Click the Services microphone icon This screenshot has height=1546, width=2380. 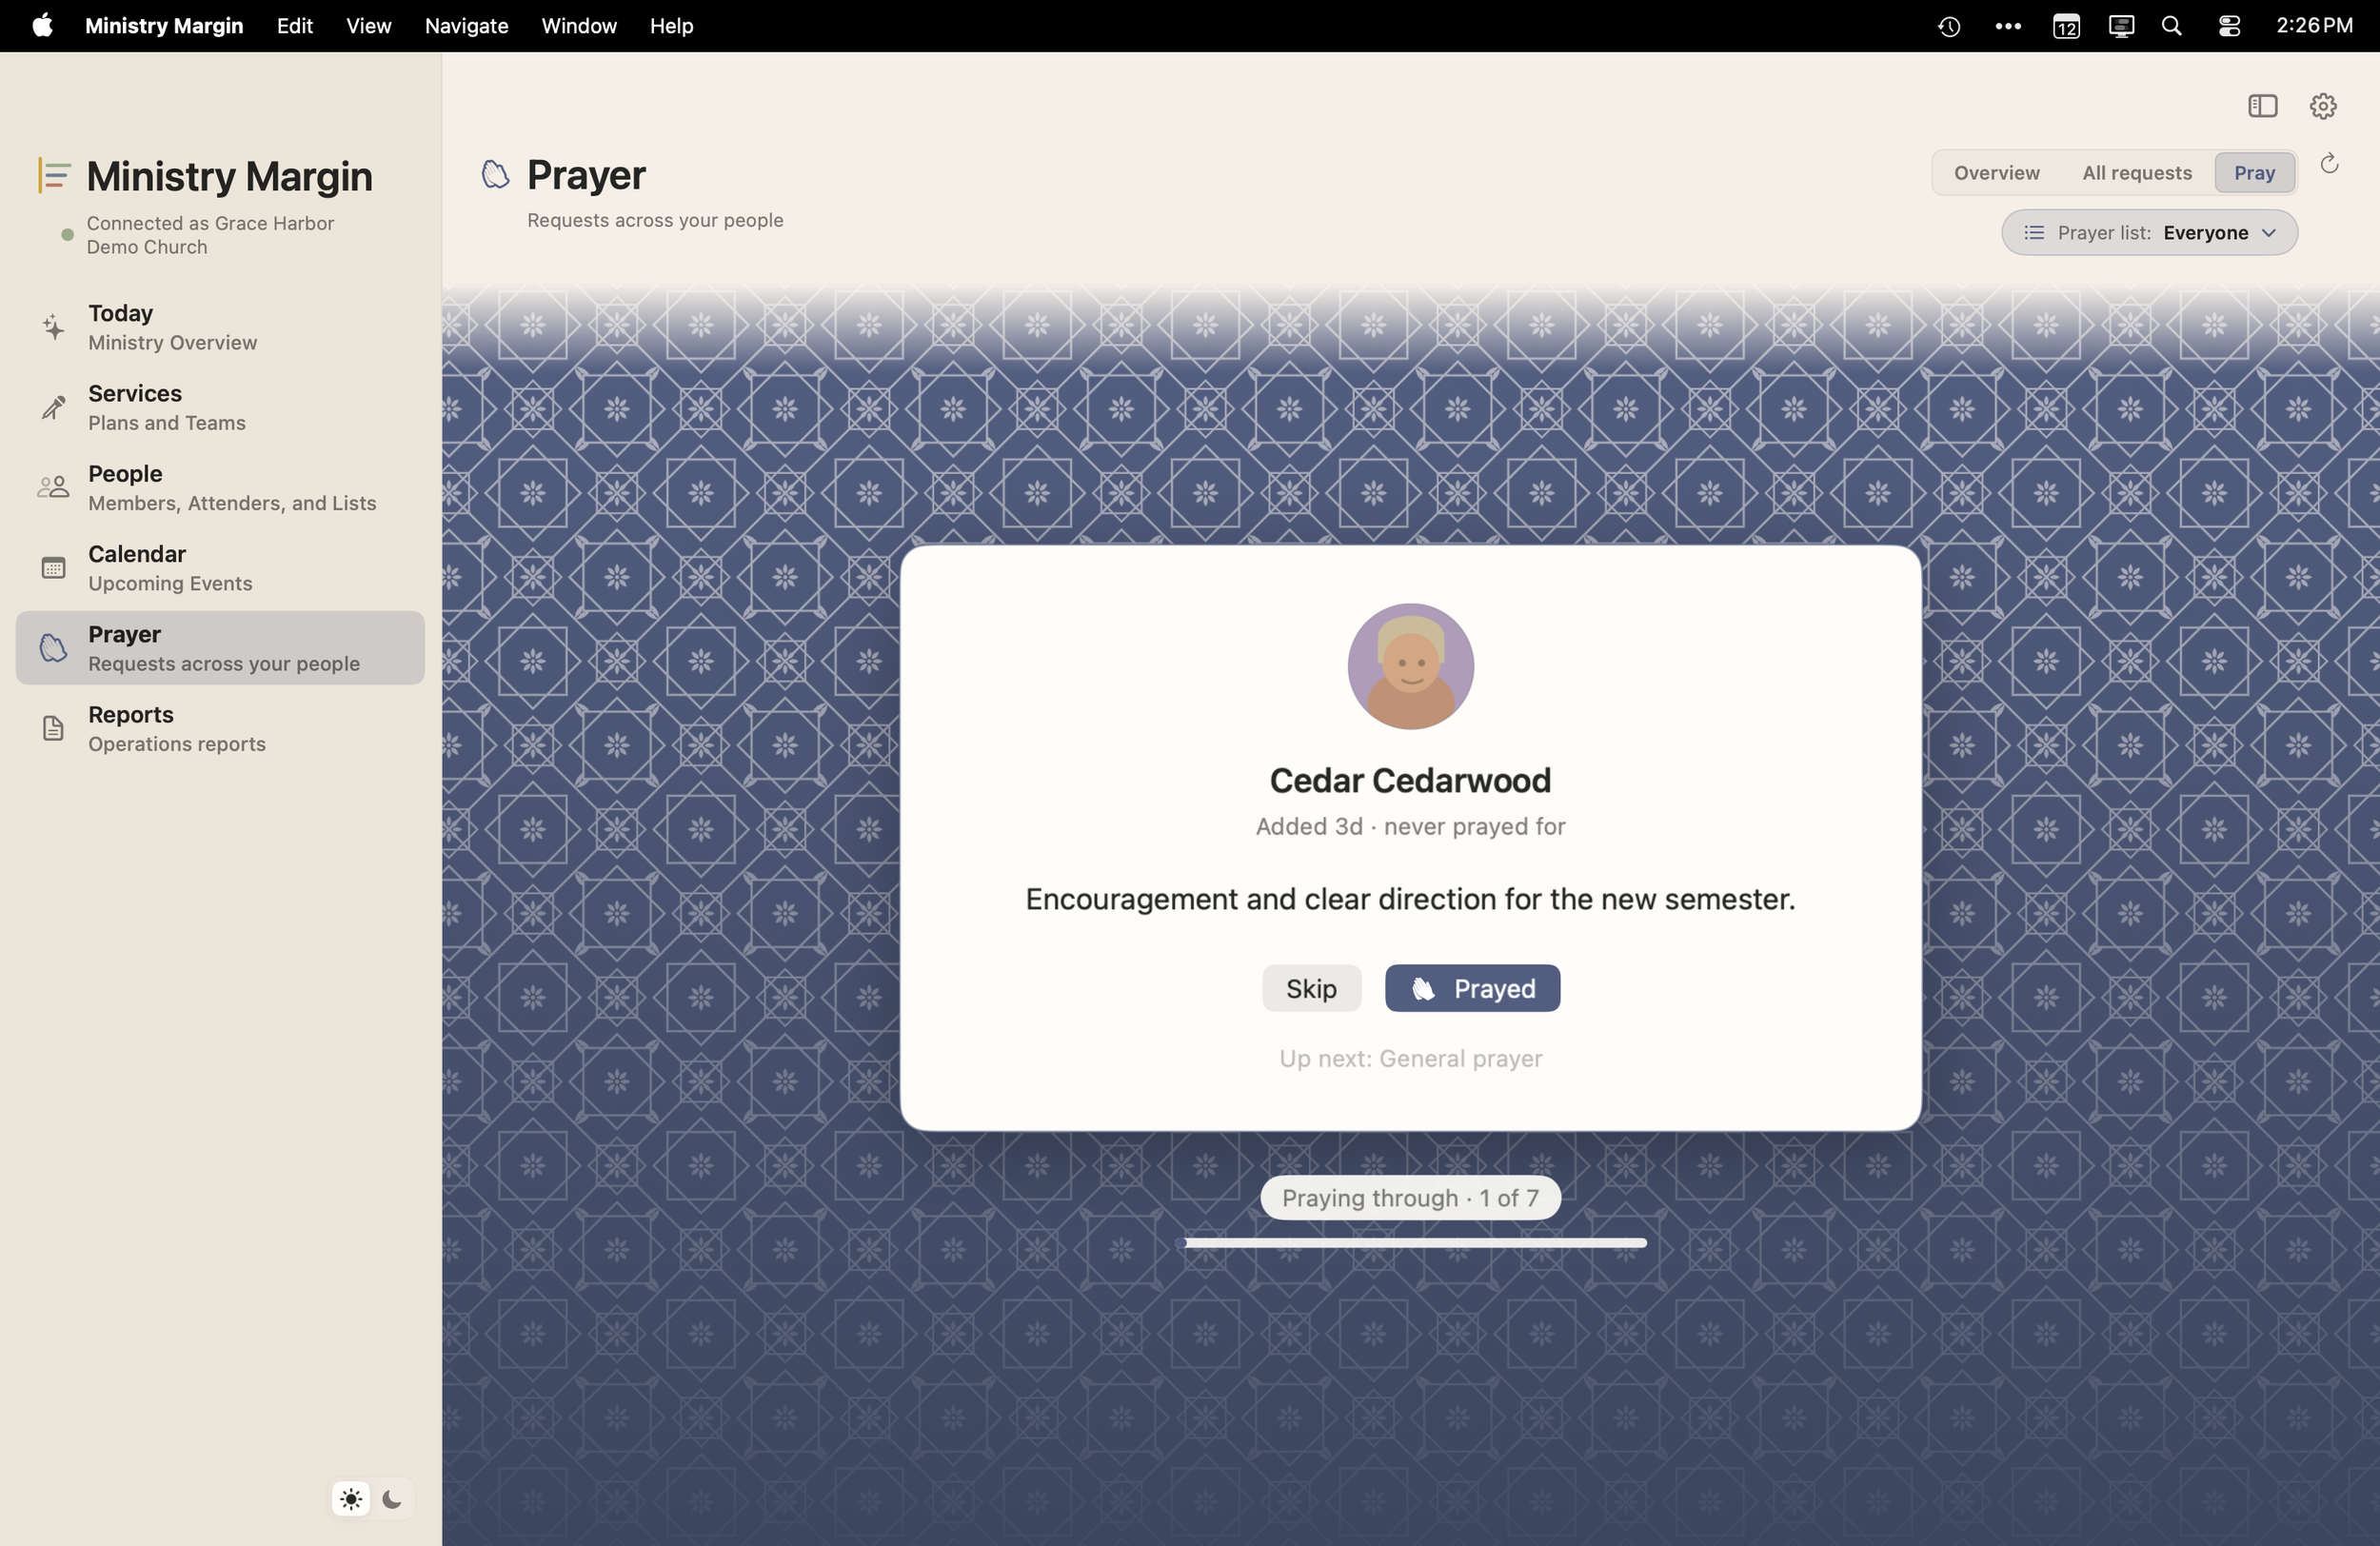(53, 407)
